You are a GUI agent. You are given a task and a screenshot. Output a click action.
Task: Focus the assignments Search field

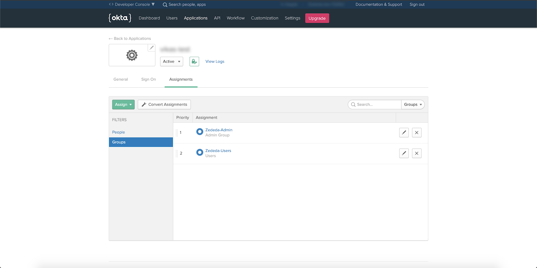point(375,105)
